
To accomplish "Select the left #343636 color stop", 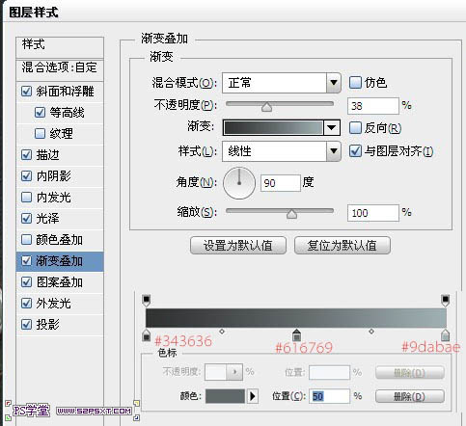I will pos(147,335).
